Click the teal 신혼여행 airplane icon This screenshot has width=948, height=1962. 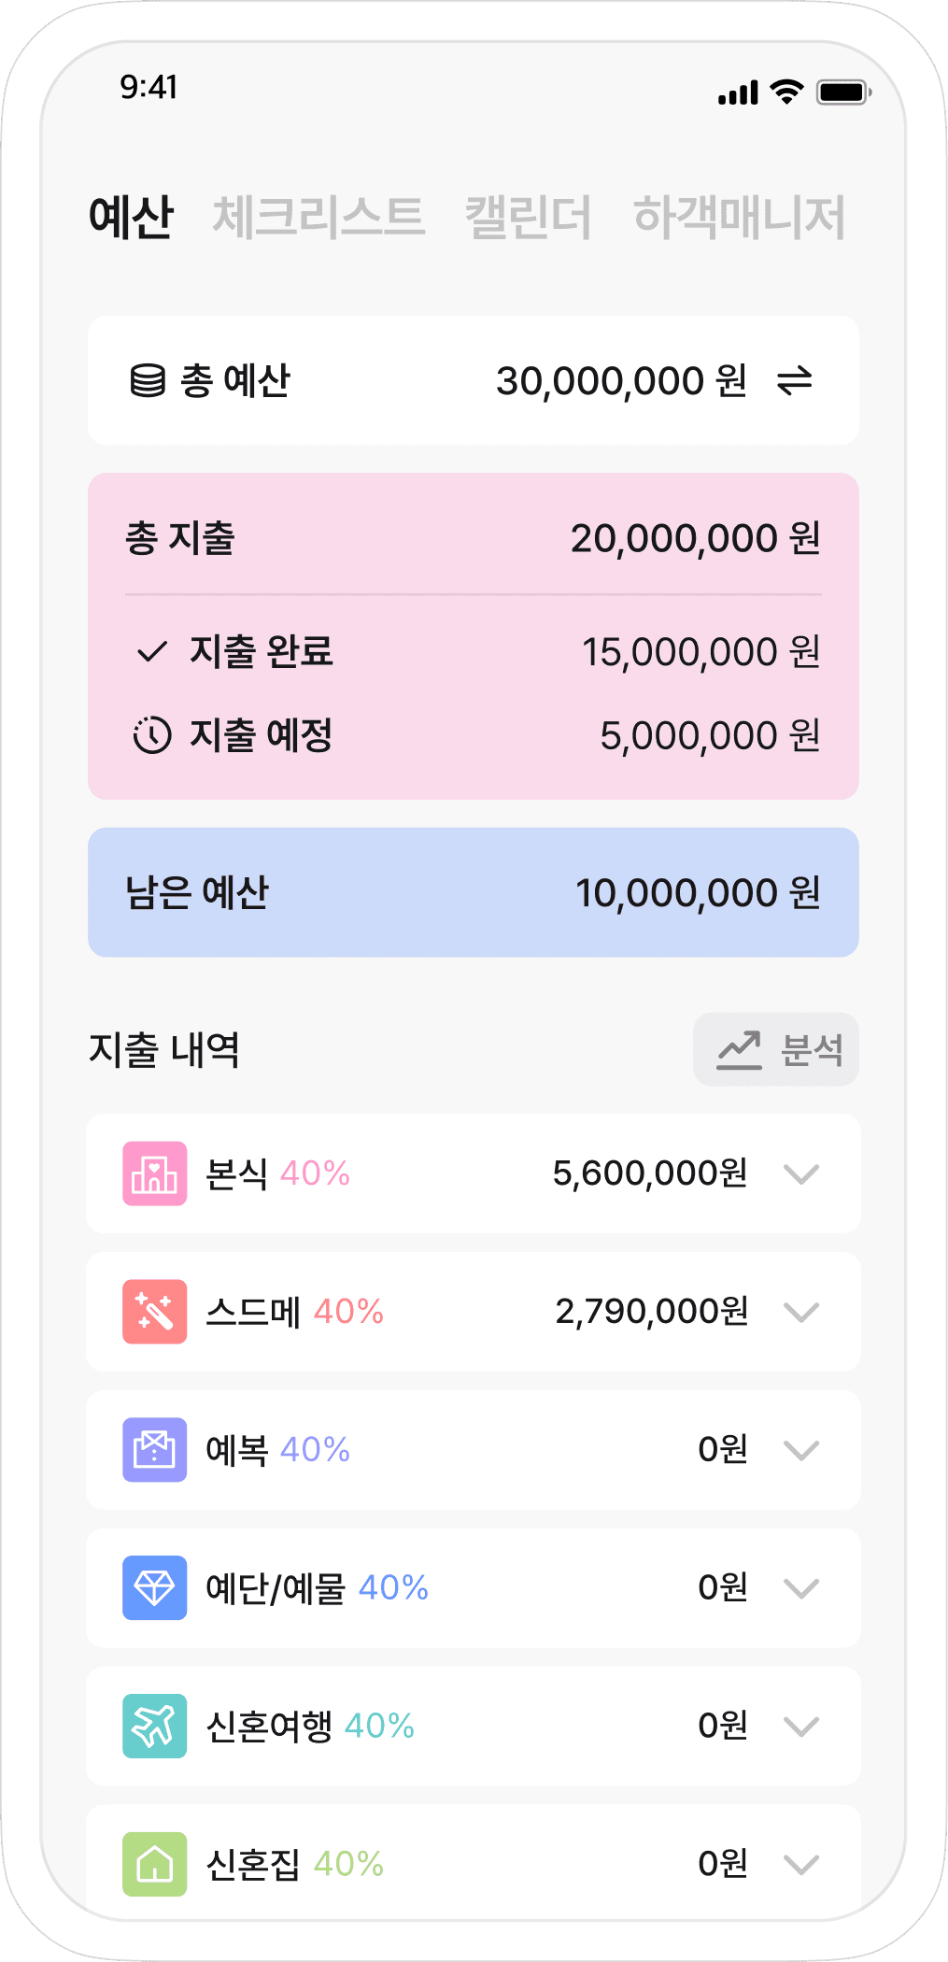tap(155, 1726)
